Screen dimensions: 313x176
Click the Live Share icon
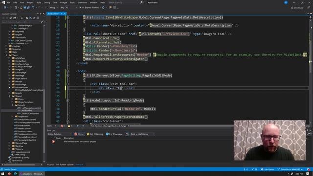[292, 8]
